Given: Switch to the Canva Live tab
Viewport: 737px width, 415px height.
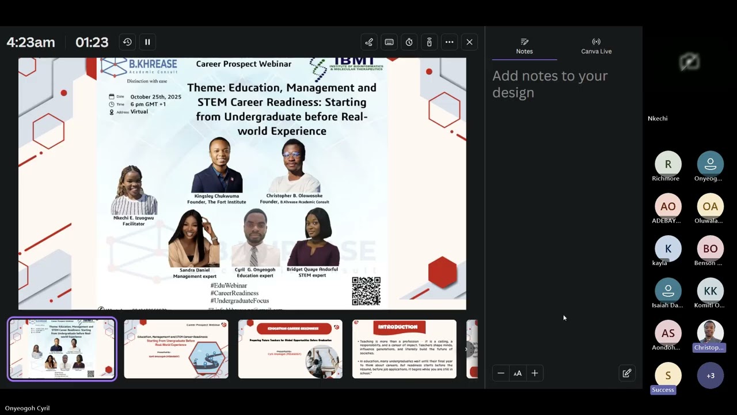Looking at the screenshot, I should 596,46.
